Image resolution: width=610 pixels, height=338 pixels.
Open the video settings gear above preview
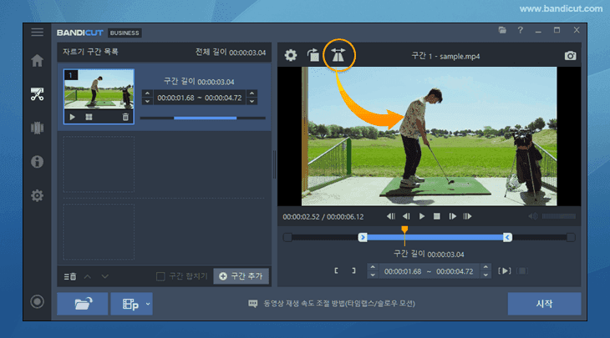pos(291,56)
